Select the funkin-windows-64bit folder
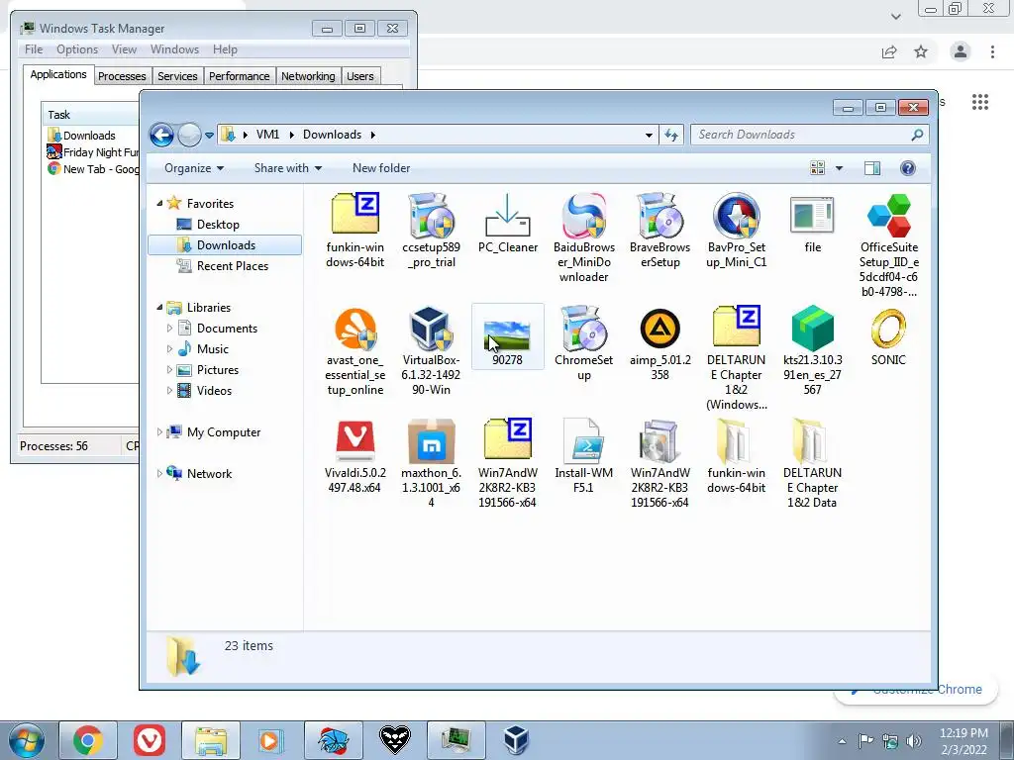This screenshot has width=1014, height=760. click(x=737, y=455)
